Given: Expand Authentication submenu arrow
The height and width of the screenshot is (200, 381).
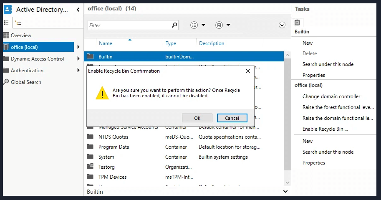Looking at the screenshot, I should [x=78, y=70].
